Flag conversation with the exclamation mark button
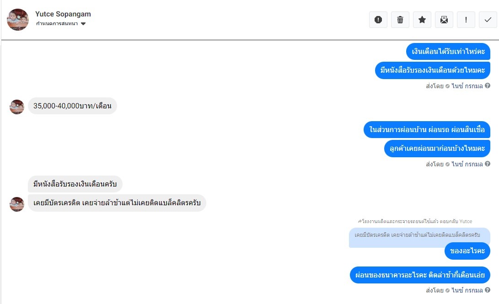Screen dimensions: 499x304 pos(466,20)
